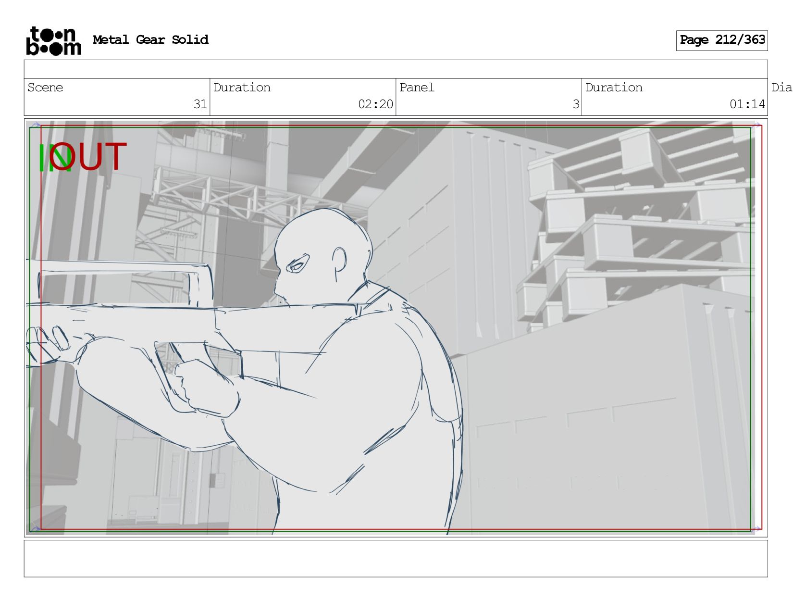Viewport: 793px width, 613px height.
Task: Select the 'Metal Gear Solid' project title
Action: coord(150,40)
